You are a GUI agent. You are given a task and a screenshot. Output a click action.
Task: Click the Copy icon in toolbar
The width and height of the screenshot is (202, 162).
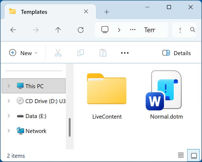81,53
